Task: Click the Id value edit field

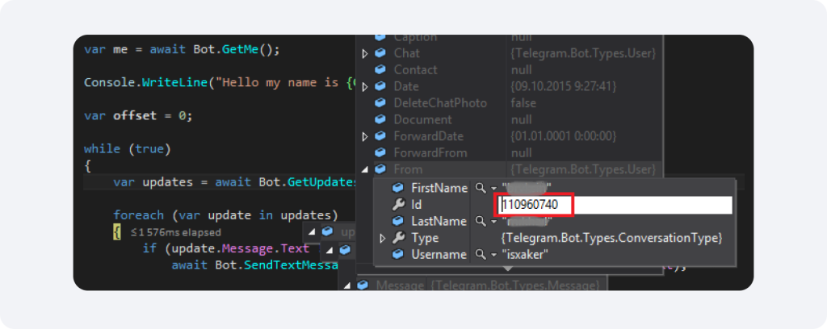Action: pyautogui.click(x=614, y=205)
